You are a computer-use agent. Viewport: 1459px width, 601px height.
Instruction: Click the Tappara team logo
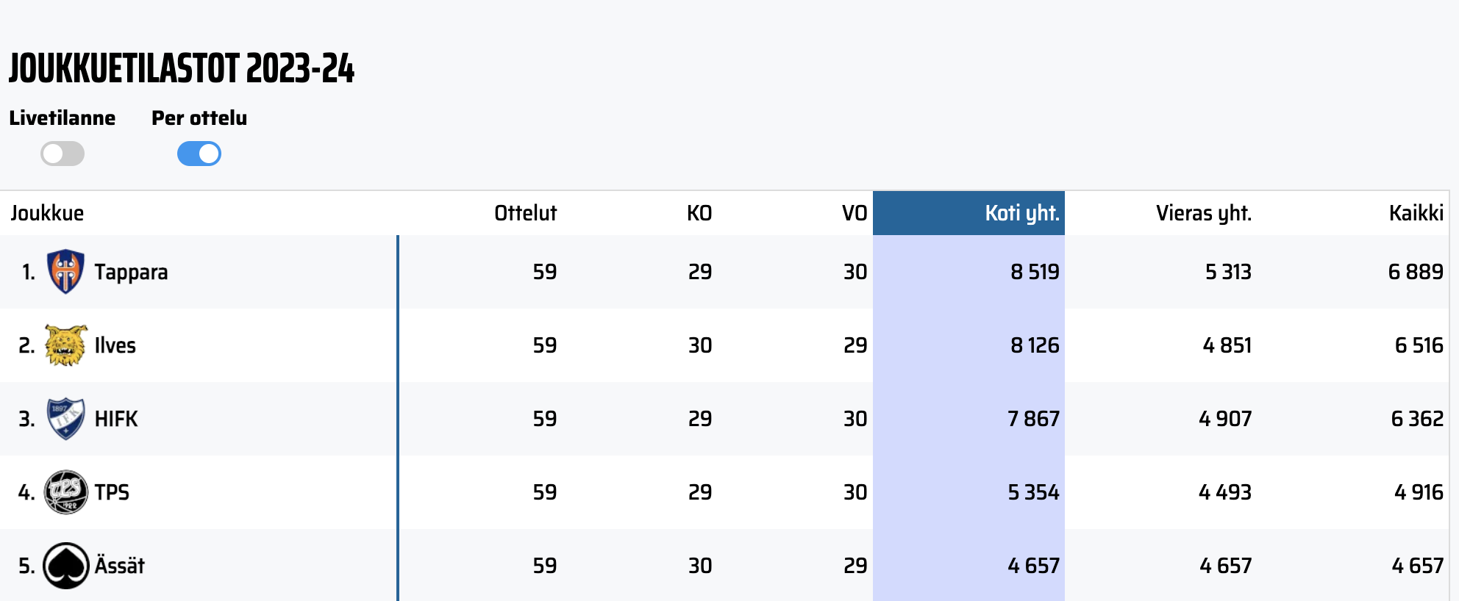point(65,272)
